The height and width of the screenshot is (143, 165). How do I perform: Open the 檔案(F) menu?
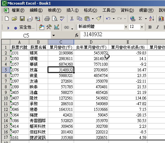pyautogui.click(x=18, y=10)
